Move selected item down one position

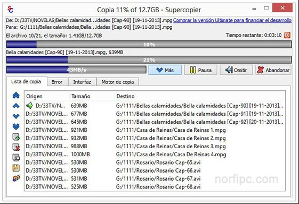coord(16,116)
